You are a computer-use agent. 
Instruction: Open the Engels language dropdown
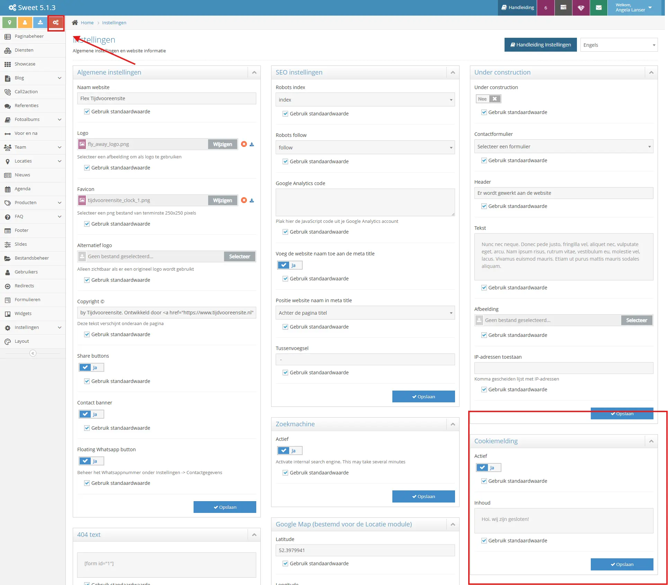click(x=619, y=45)
